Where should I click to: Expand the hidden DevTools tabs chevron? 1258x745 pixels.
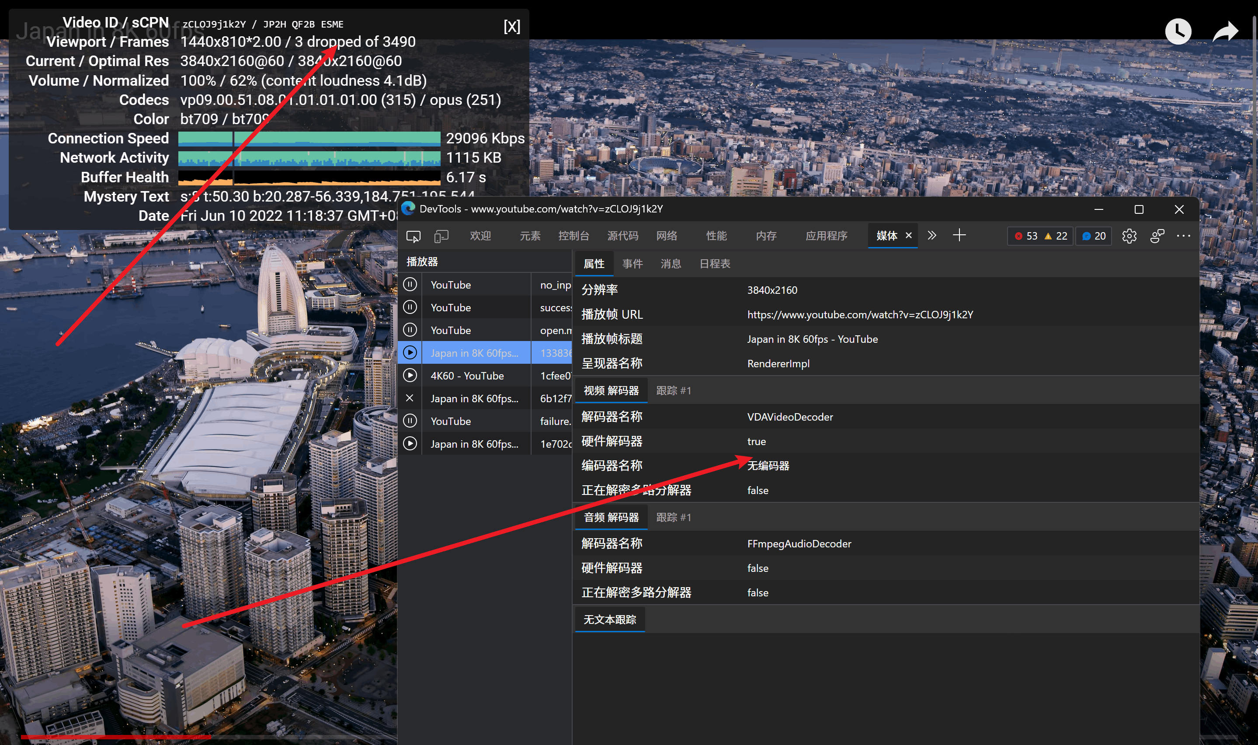click(932, 236)
